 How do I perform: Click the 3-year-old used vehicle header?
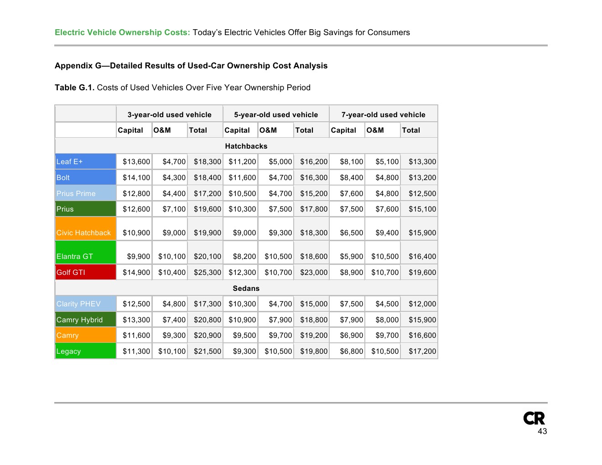click(x=169, y=114)
